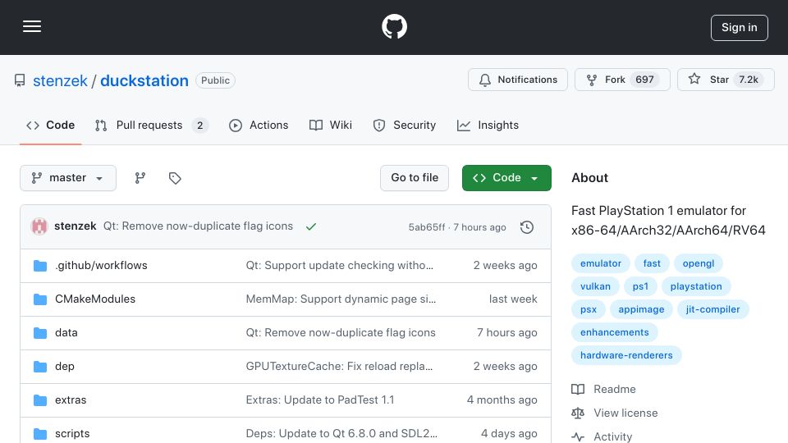The height and width of the screenshot is (443, 788).
Task: Open data row commit 'Qt: Remove now-duplicate flag icons'
Action: [x=340, y=332]
